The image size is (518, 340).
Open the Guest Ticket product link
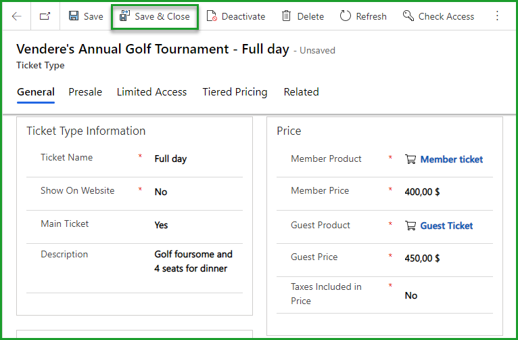click(x=446, y=226)
